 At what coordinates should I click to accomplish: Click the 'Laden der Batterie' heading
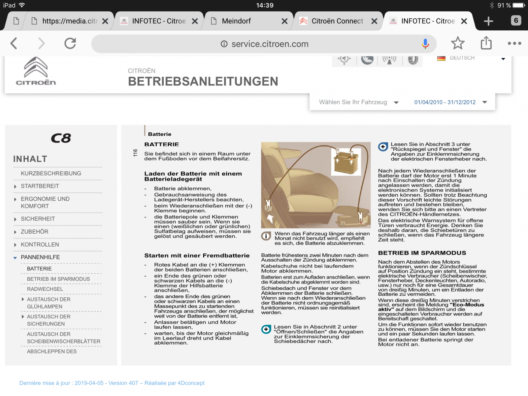(193, 176)
